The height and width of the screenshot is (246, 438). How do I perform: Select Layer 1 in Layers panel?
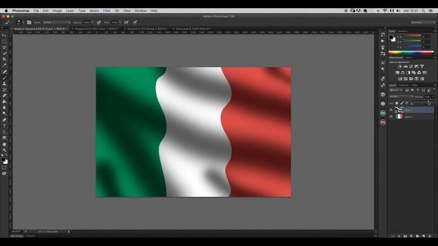coord(414,110)
